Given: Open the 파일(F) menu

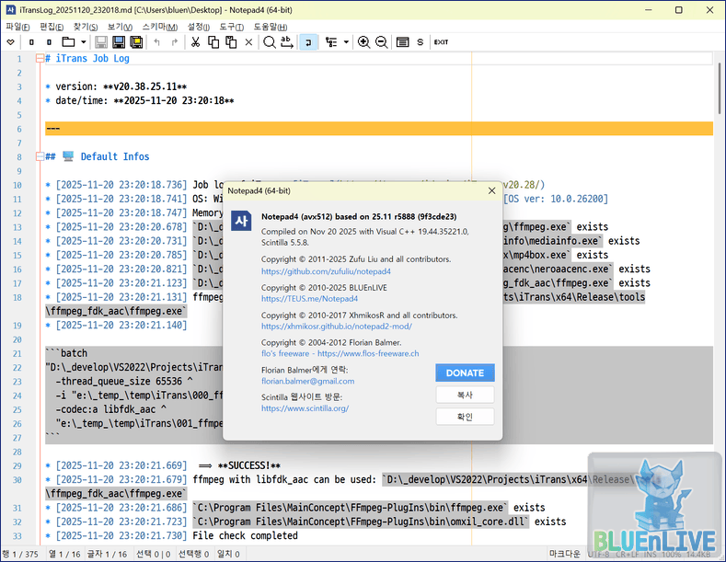Looking at the screenshot, I should pos(18,27).
